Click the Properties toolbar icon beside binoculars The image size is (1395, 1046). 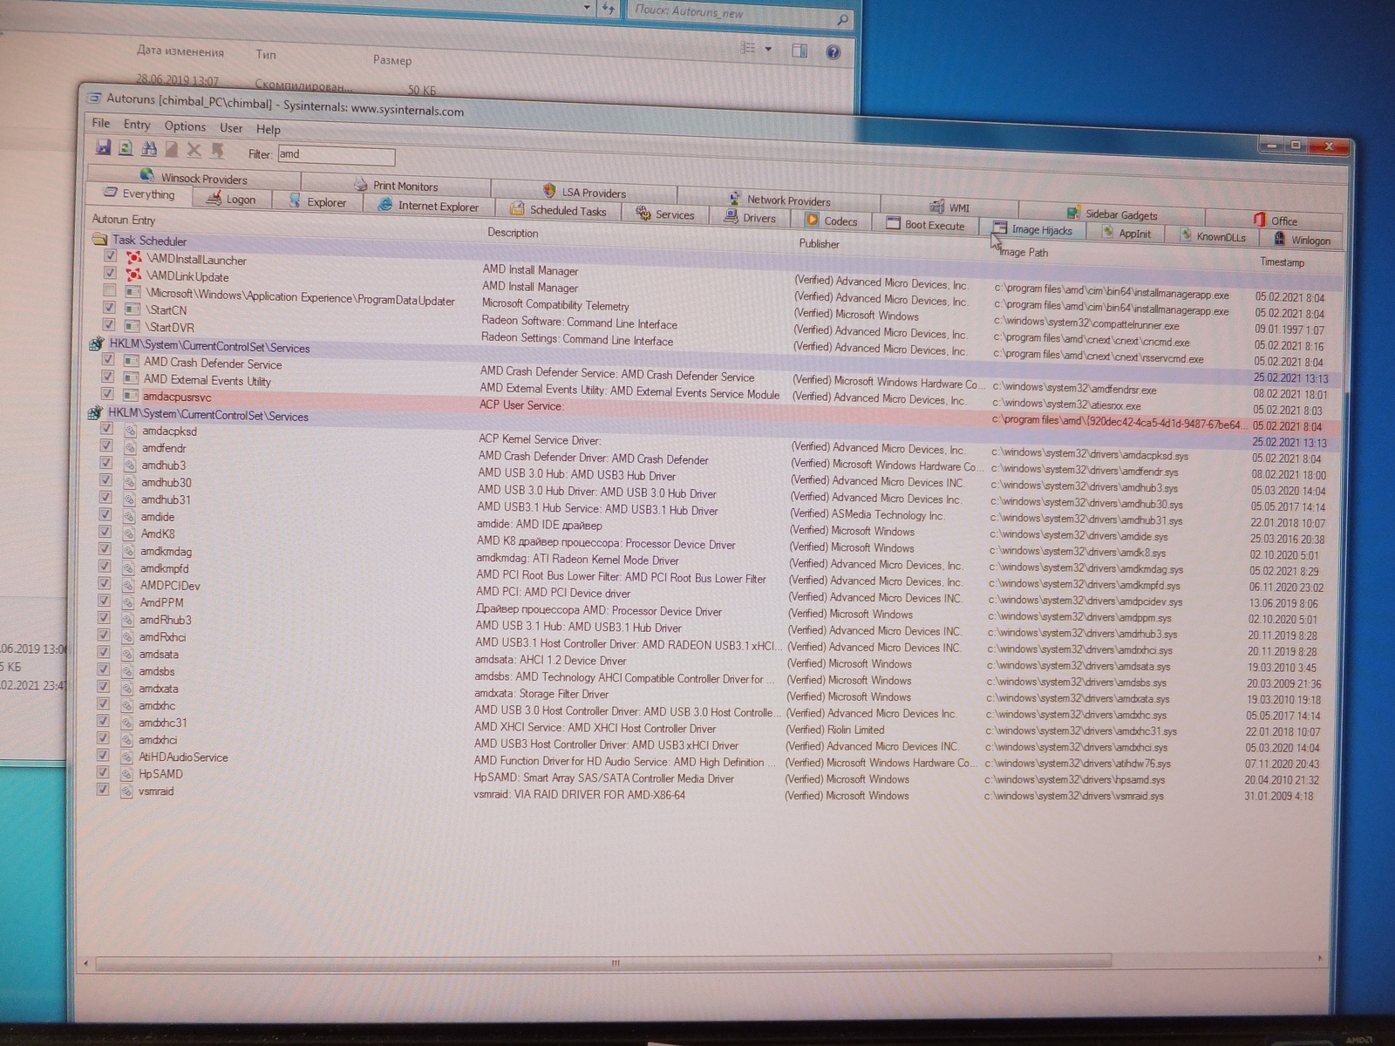pos(172,150)
